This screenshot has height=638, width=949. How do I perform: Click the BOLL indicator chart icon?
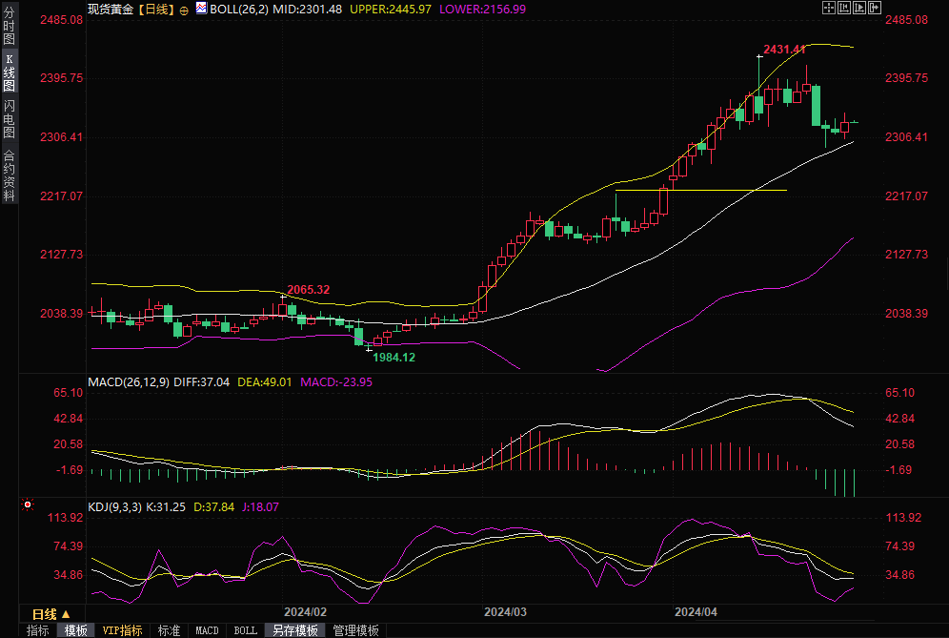200,9
